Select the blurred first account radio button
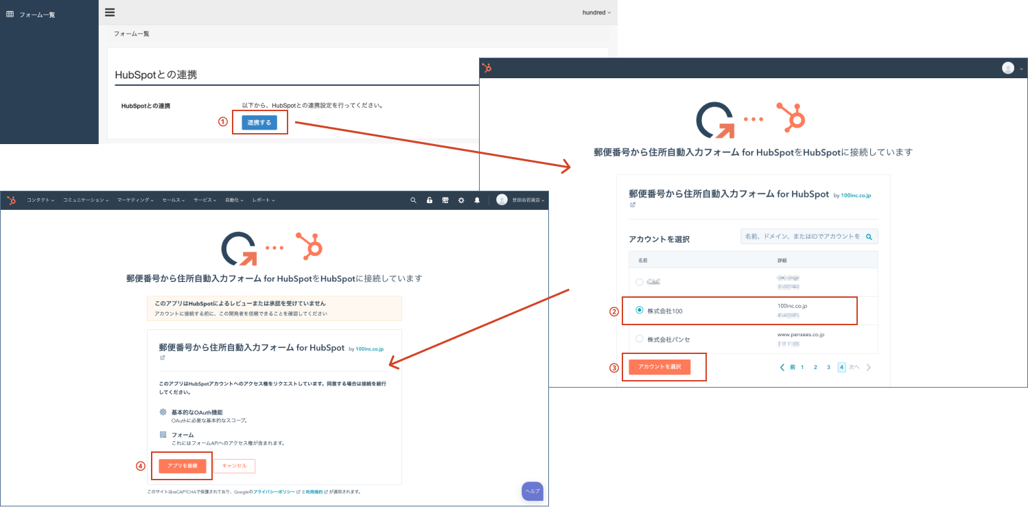The height and width of the screenshot is (507, 1028). [640, 282]
